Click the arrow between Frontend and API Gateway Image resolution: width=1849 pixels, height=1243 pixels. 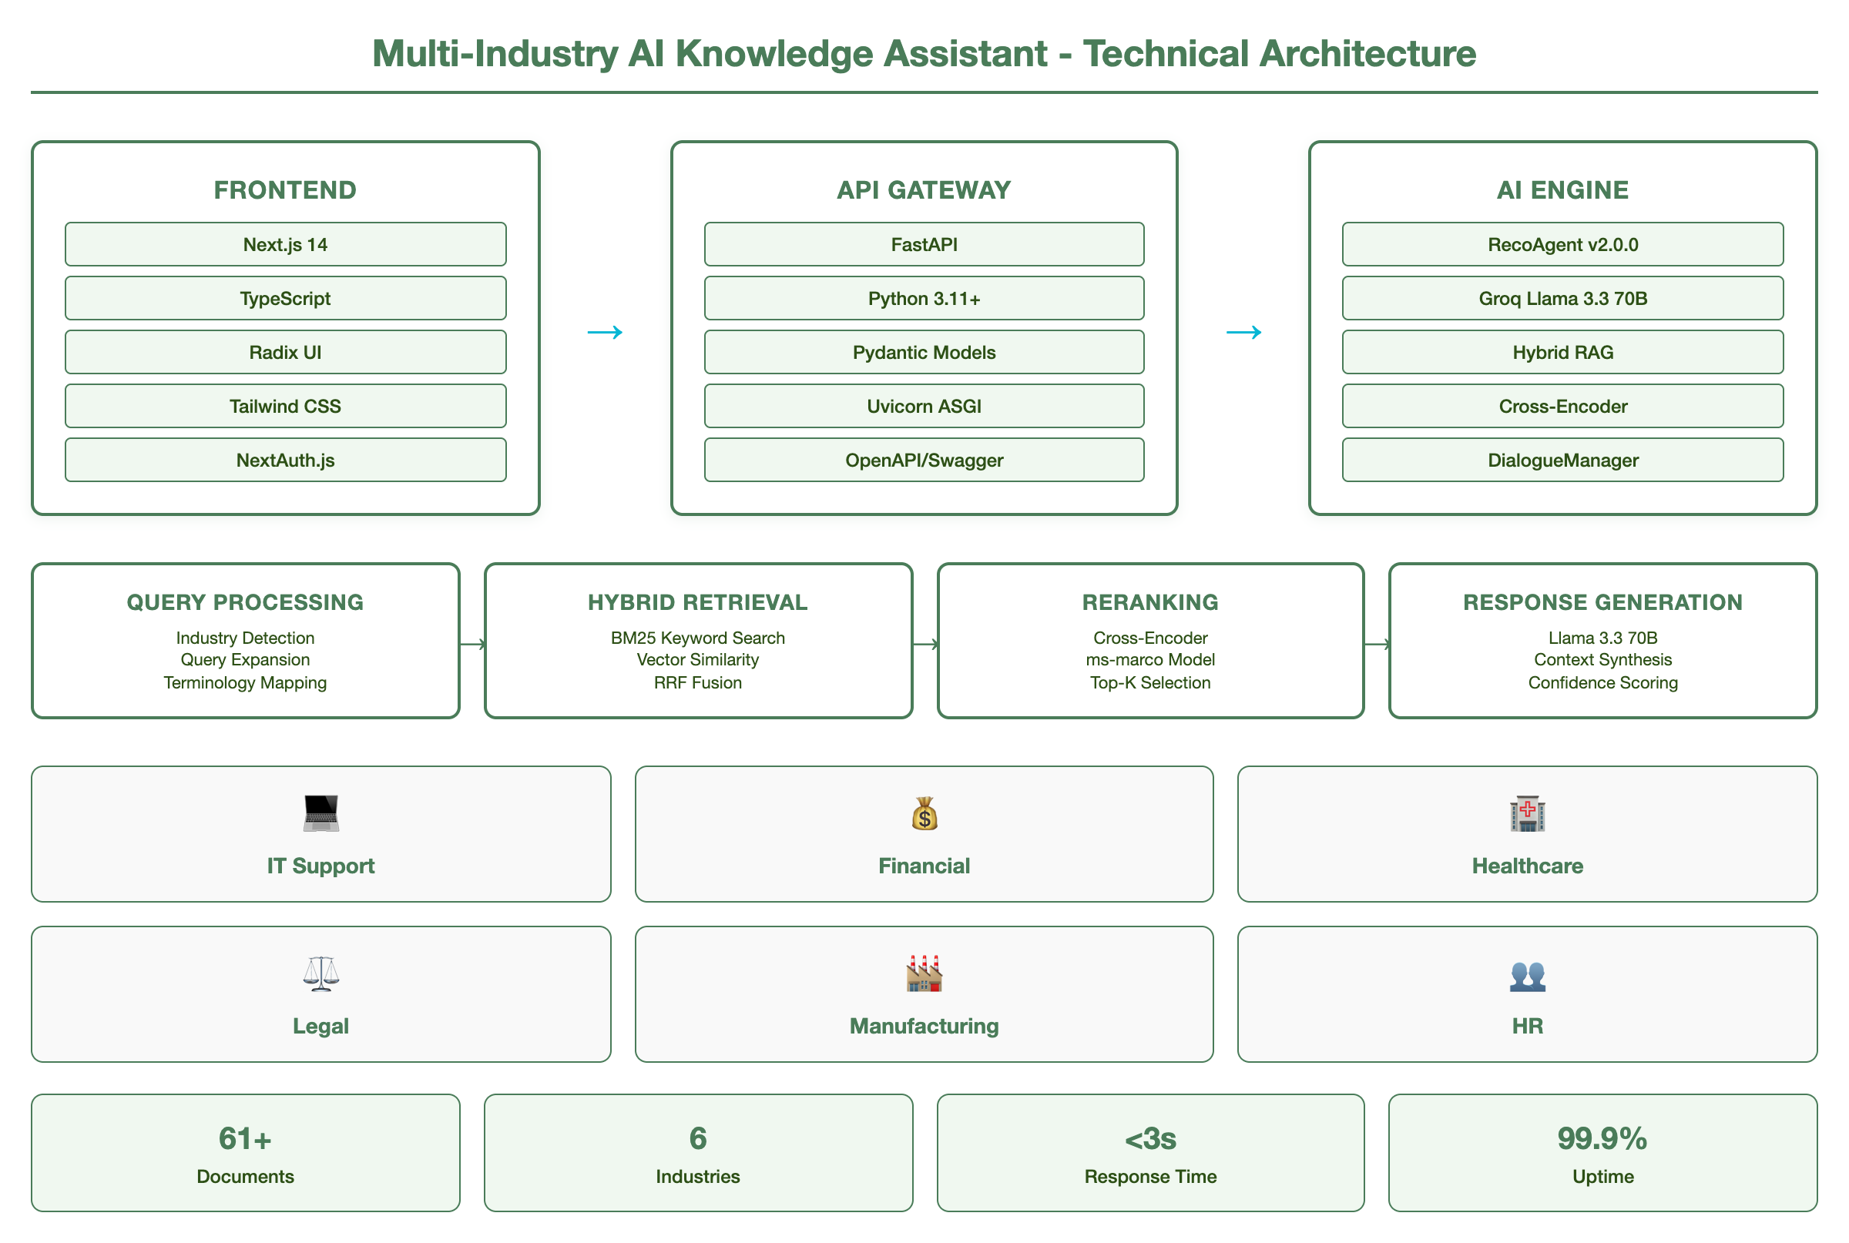point(606,333)
